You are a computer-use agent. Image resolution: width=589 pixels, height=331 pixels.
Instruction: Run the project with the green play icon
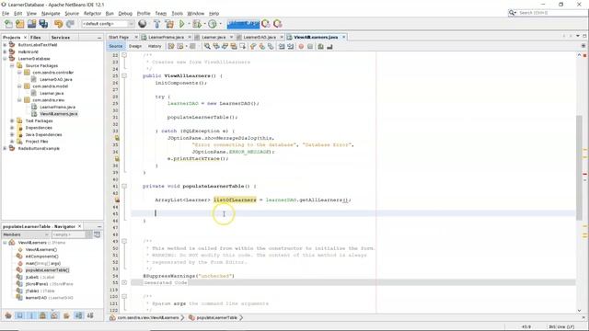click(x=182, y=24)
